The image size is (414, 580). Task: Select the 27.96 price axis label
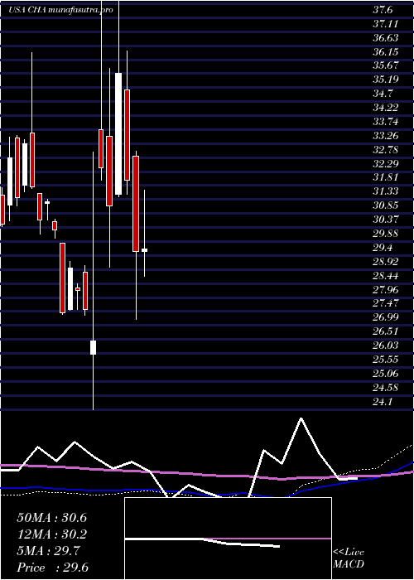pyautogui.click(x=386, y=290)
